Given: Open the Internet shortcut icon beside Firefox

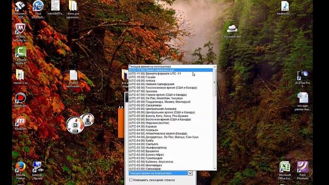Looking at the screenshot, I should [38, 167].
